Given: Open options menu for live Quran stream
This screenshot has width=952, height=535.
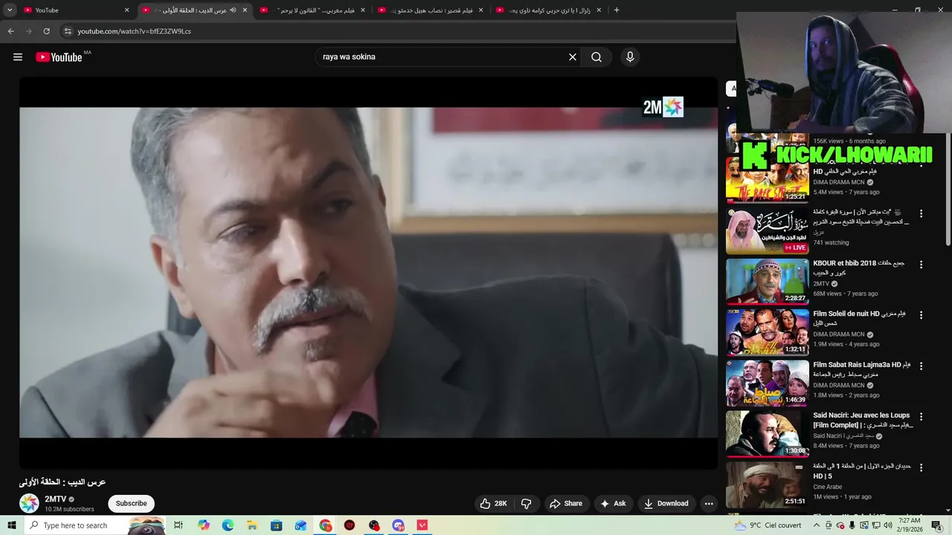Looking at the screenshot, I should (921, 214).
